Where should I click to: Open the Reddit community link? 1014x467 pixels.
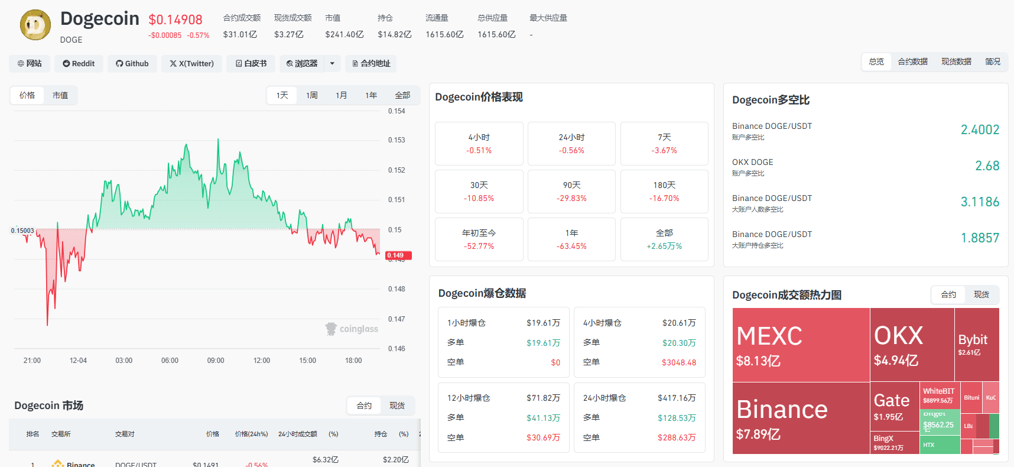tap(79, 63)
